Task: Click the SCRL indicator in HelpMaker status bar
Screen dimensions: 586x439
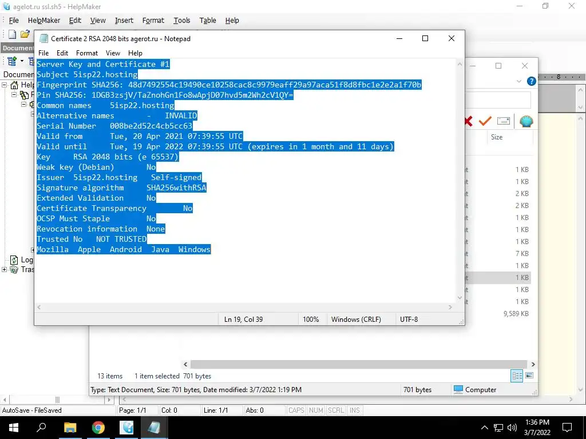Action: click(335, 410)
